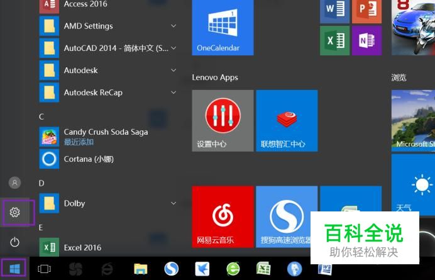Expand the Autodesk folder chevron
Image resolution: width=435 pixels, height=280 pixels.
(173, 70)
